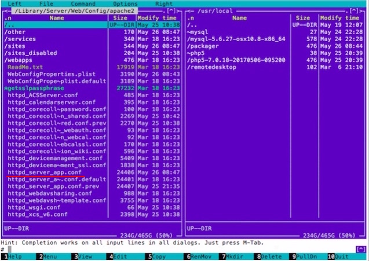Sort right panel by Modify time header
Viewport: 369px width, 261px height.
tap(340, 18)
